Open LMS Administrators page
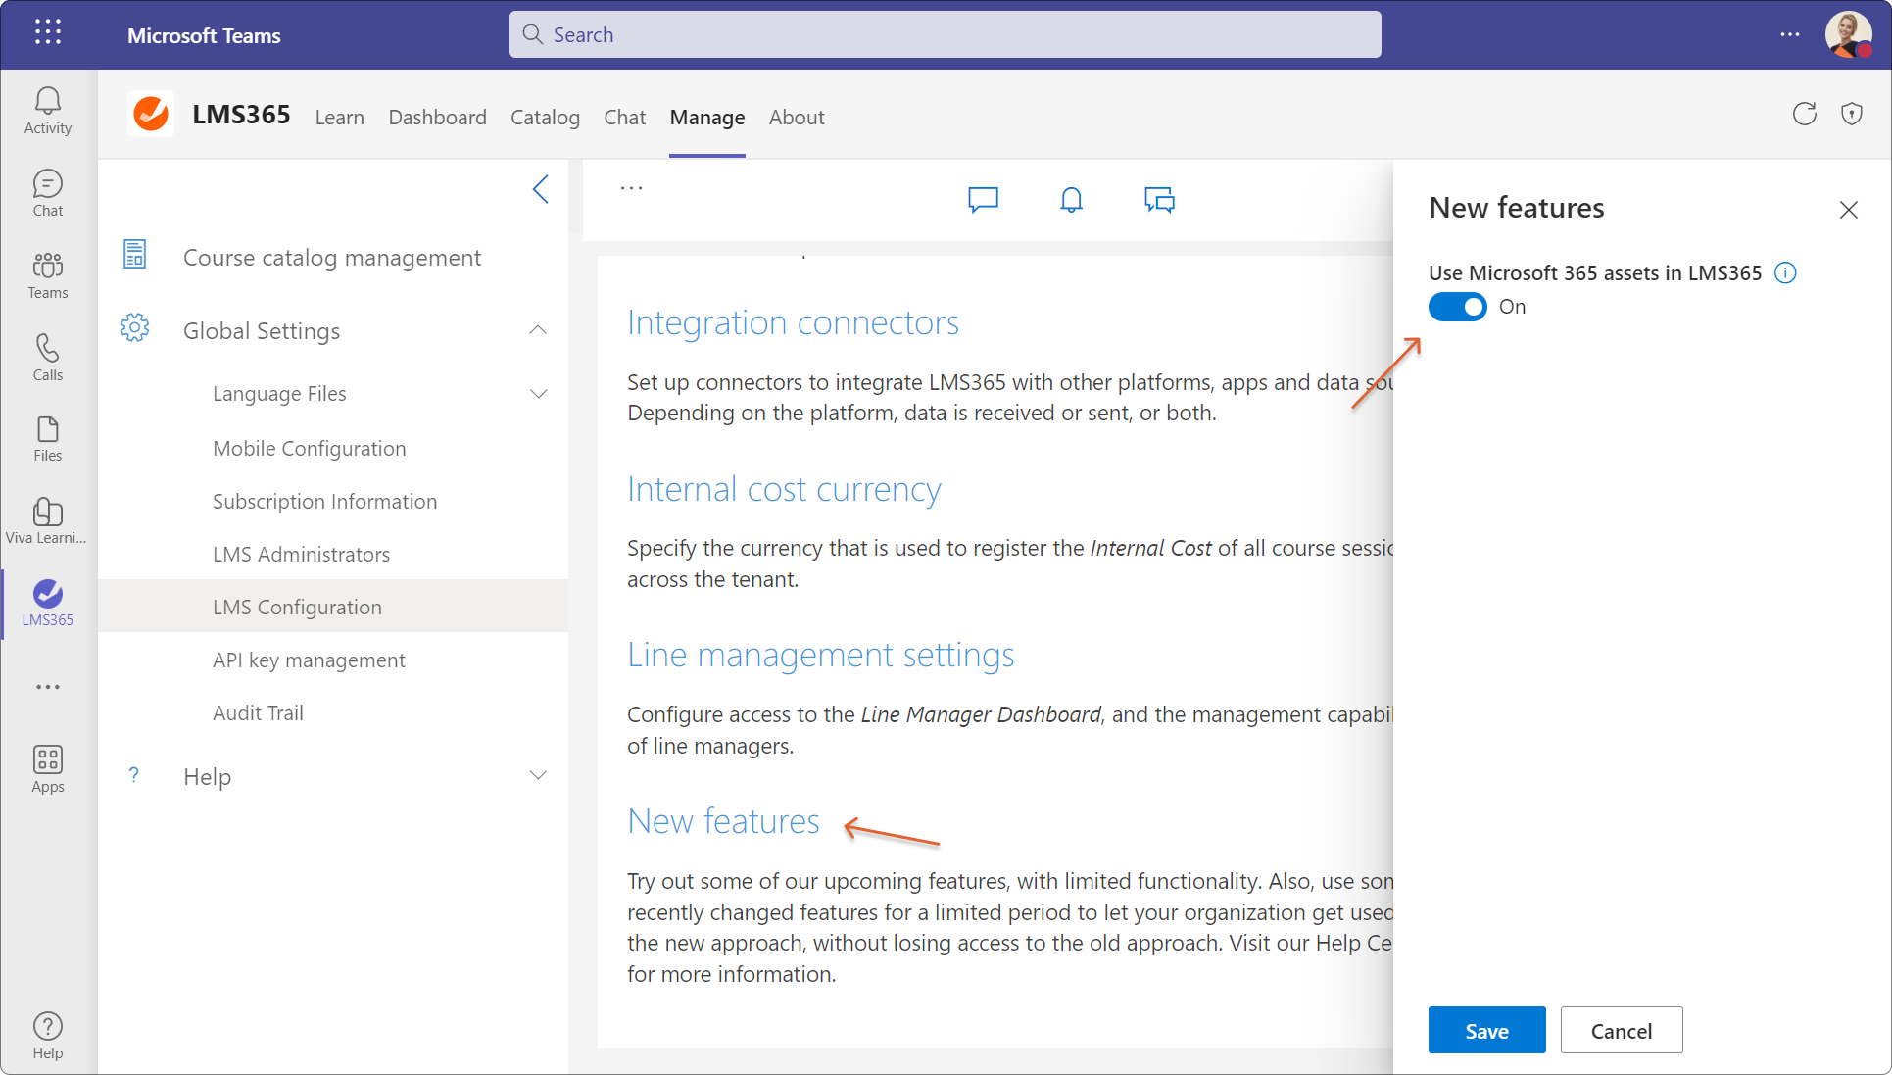The image size is (1892, 1075). (302, 554)
